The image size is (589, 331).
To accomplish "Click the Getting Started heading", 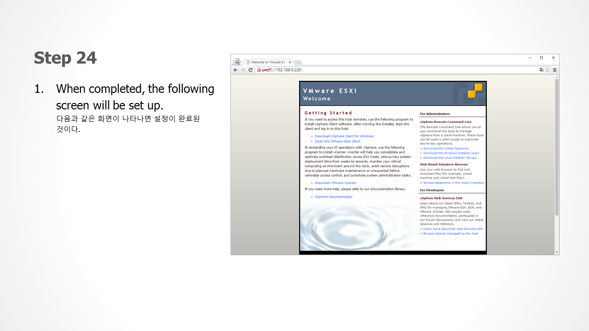I will click(x=328, y=113).
